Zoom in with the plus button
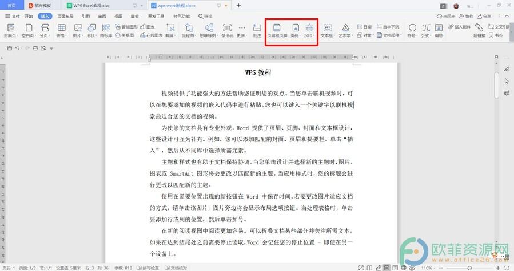 498,268
